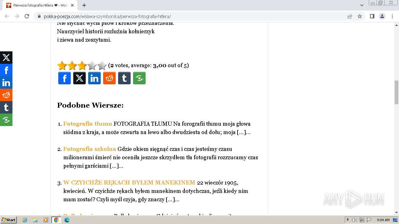Screen dimensions: 399x224
Task: Show hidden system tray icons
Action: [x=348, y=220]
